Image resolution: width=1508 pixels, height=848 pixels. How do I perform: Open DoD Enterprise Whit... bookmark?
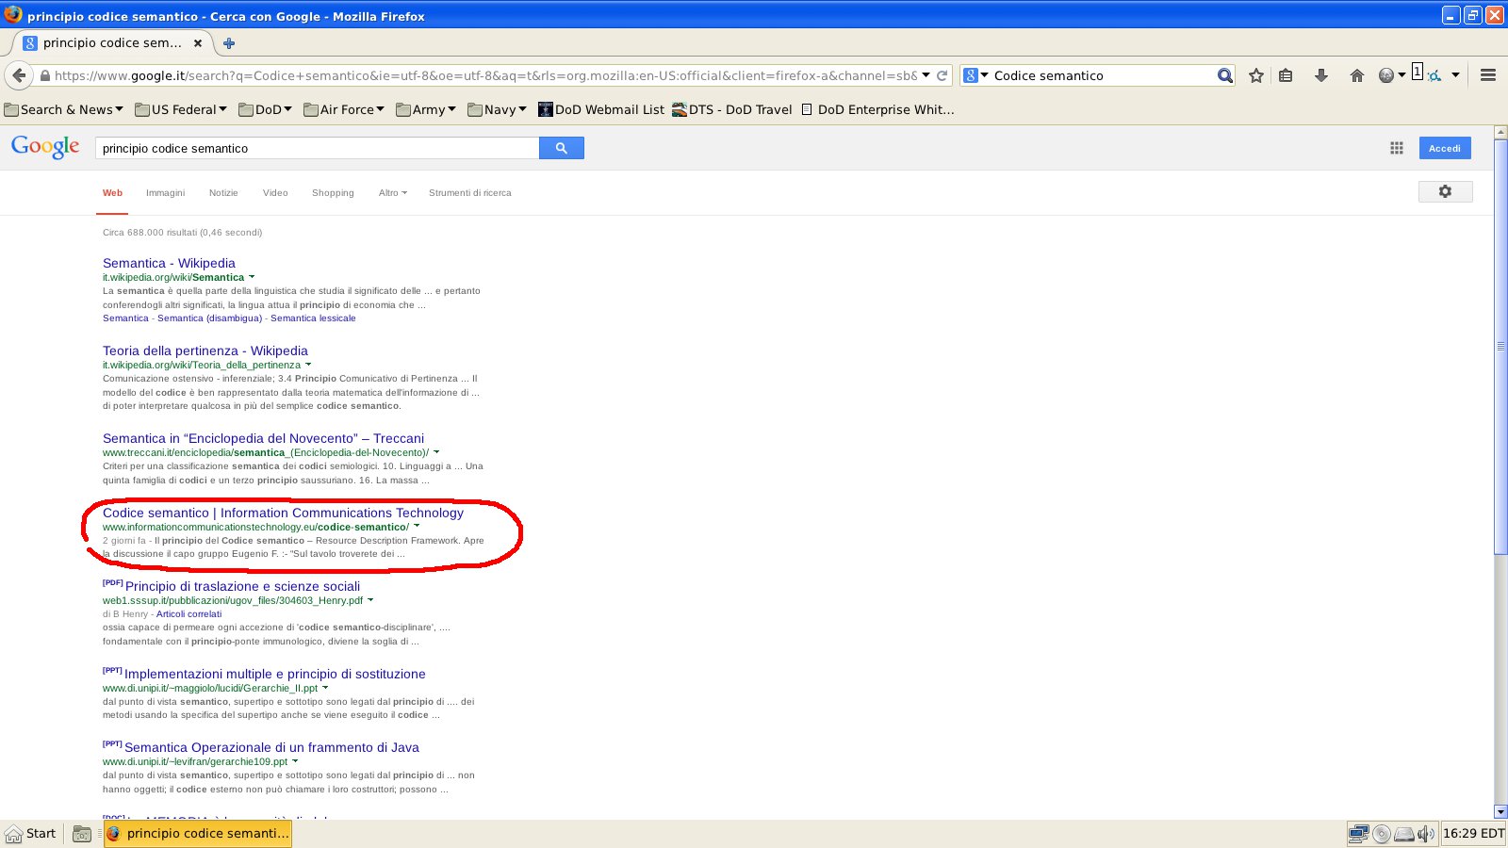point(877,109)
